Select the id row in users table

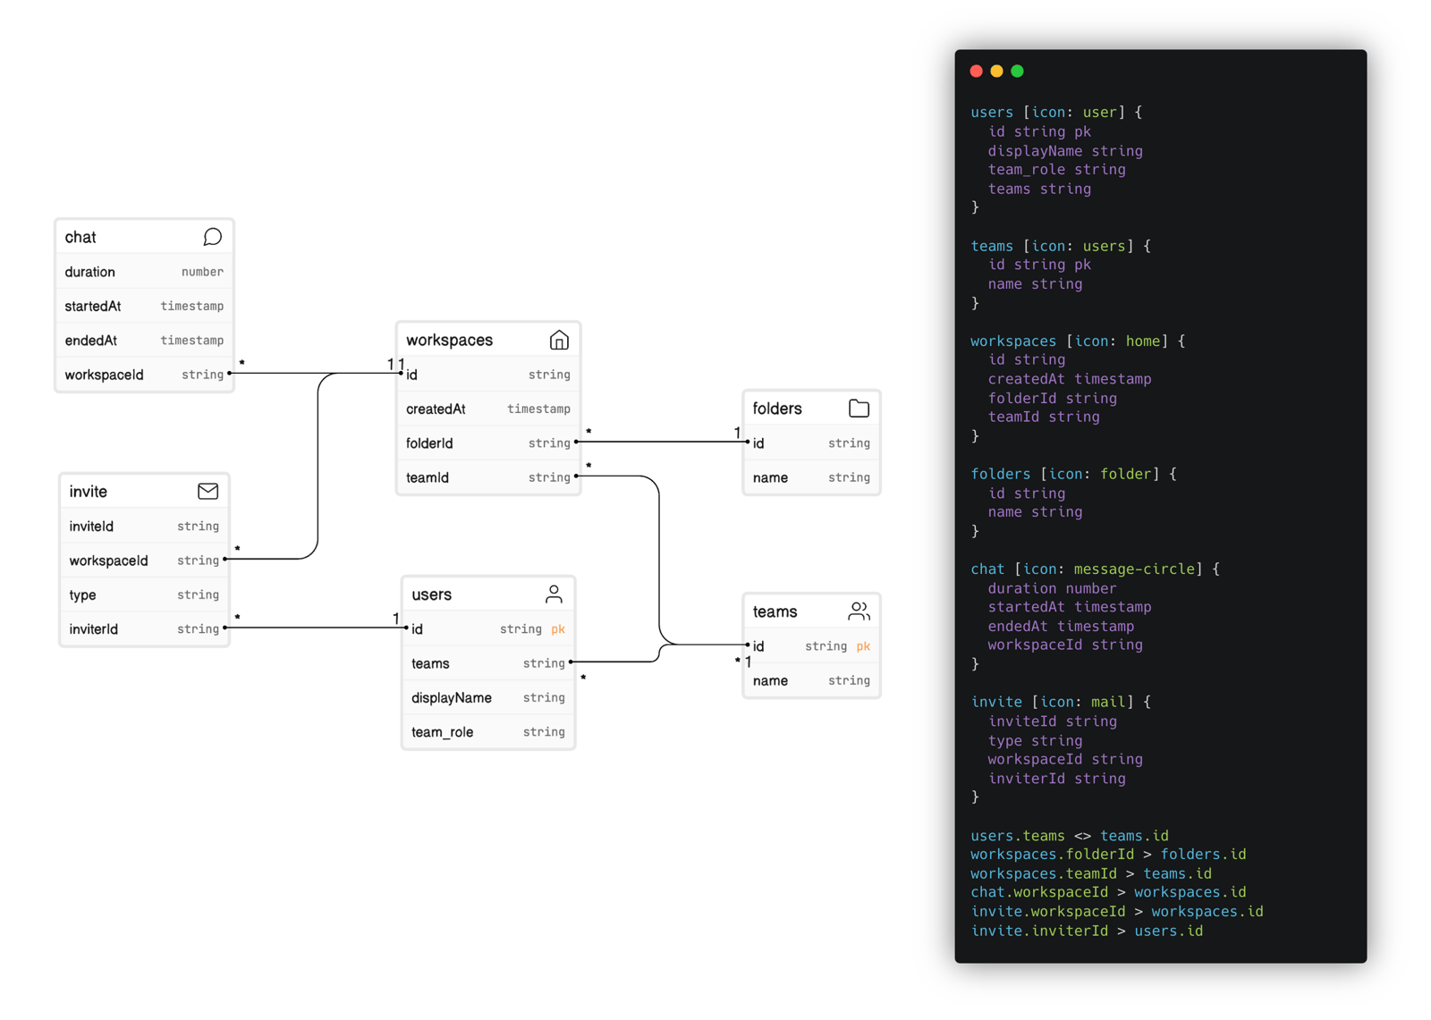pos(488,629)
